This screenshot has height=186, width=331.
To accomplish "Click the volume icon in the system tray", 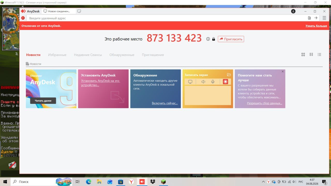I will [x=294, y=182].
